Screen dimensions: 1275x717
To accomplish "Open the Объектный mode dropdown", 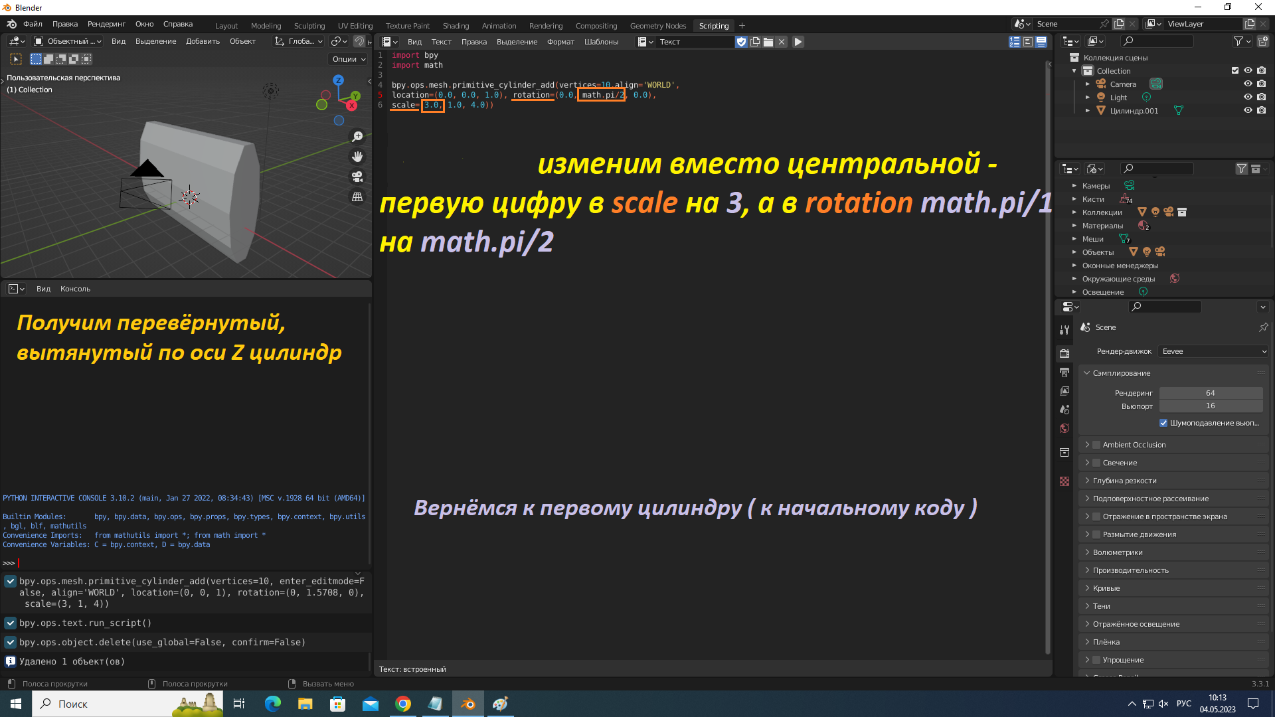I will (68, 41).
